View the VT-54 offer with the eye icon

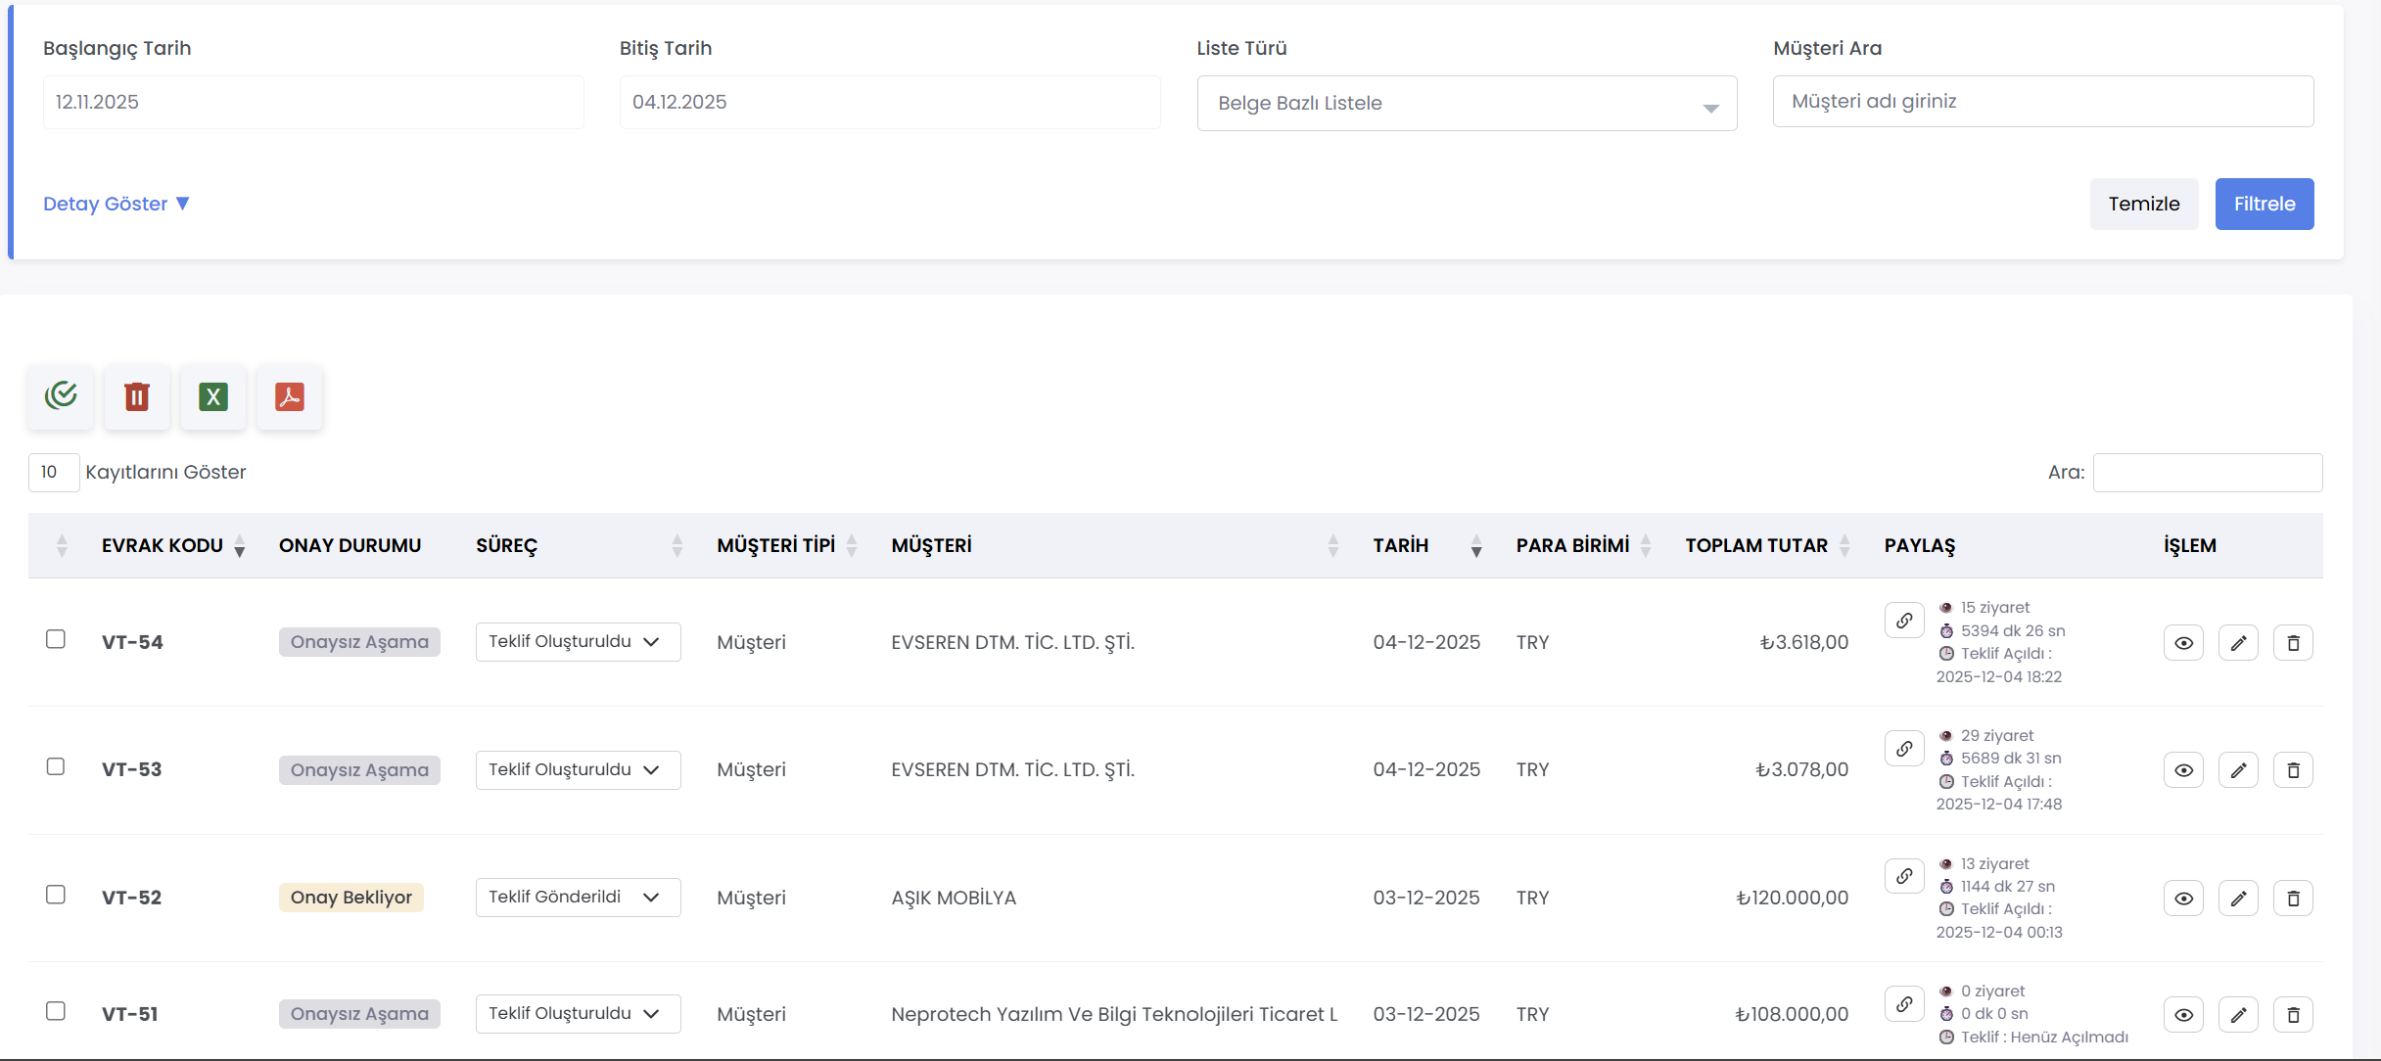[x=2183, y=643]
